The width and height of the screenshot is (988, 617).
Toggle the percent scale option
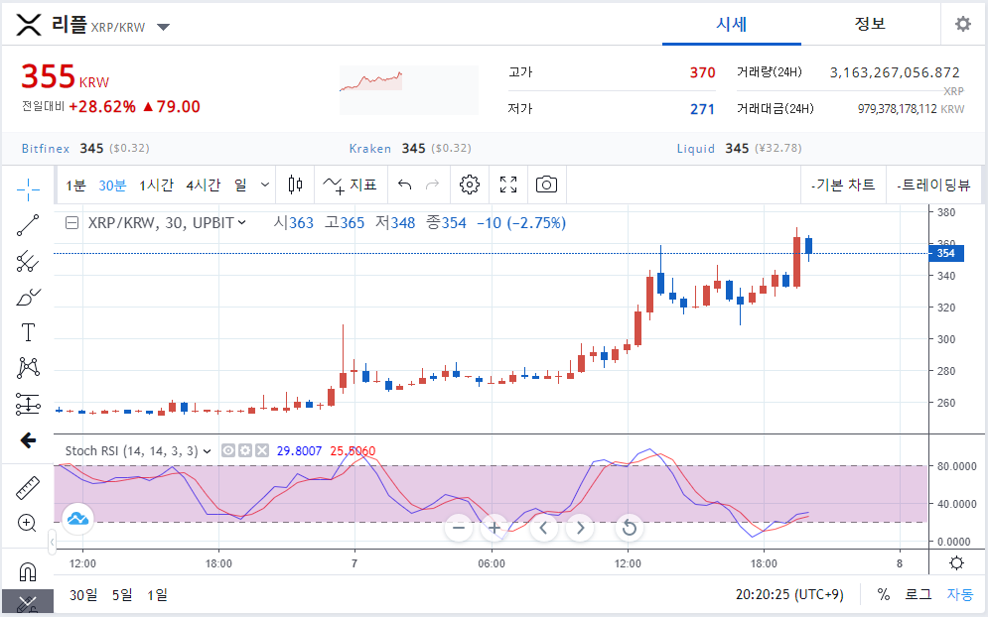coord(884,594)
